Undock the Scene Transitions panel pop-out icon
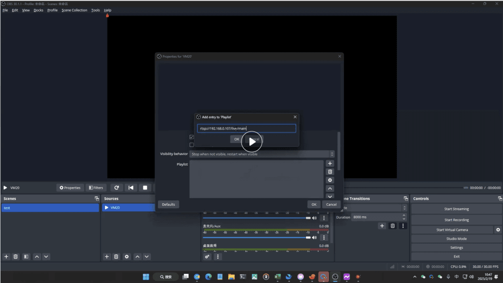Viewport: 503px width, 283px height. (x=406, y=199)
